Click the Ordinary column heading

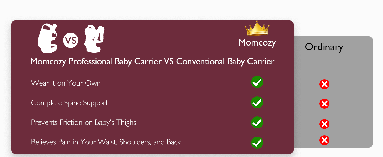click(324, 47)
